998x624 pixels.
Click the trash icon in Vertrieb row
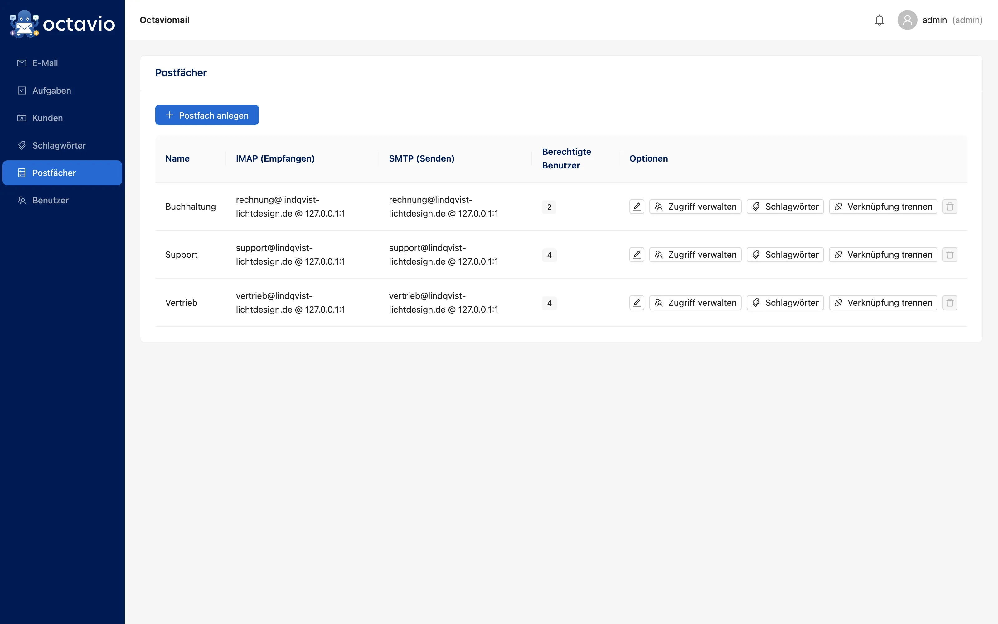click(x=950, y=303)
